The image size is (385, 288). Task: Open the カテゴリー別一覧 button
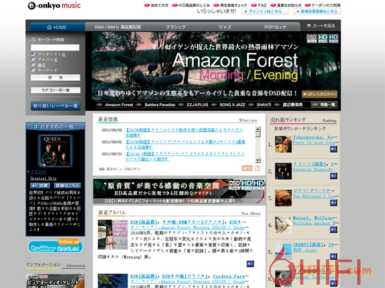coord(56,90)
